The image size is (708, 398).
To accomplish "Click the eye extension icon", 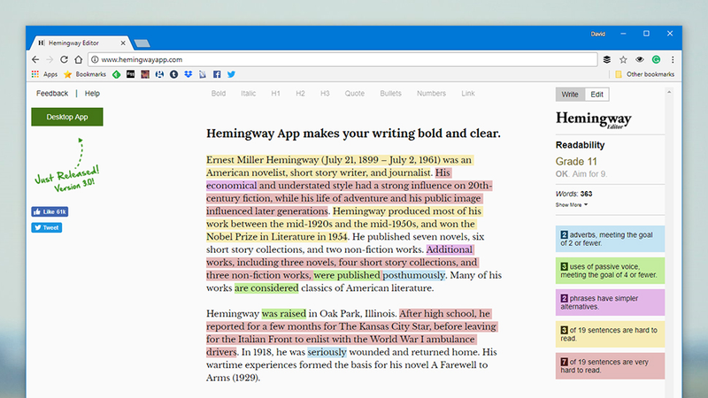I will (639, 59).
